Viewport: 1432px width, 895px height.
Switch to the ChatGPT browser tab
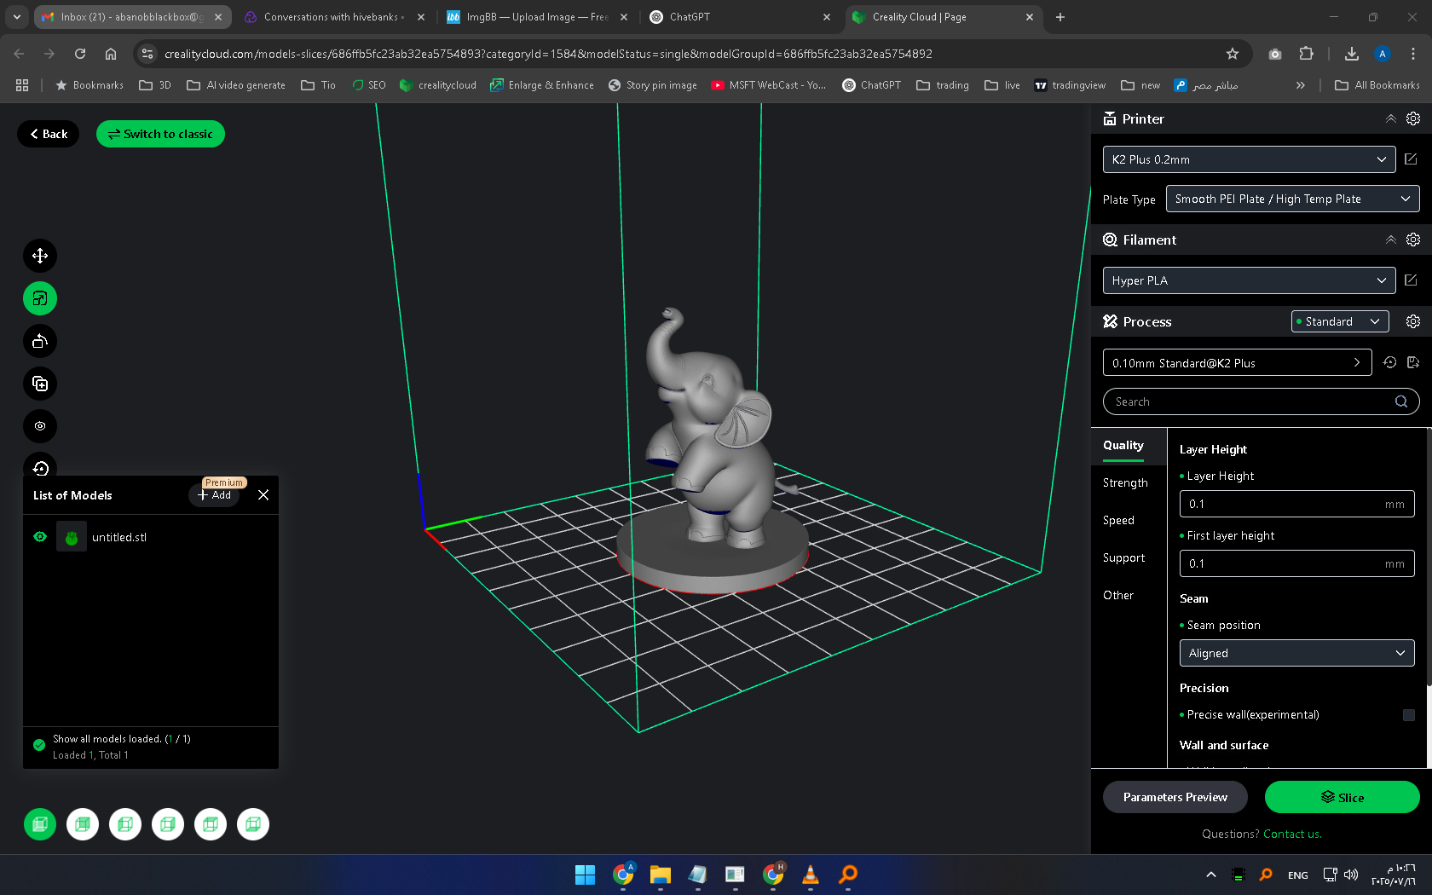pos(740,17)
